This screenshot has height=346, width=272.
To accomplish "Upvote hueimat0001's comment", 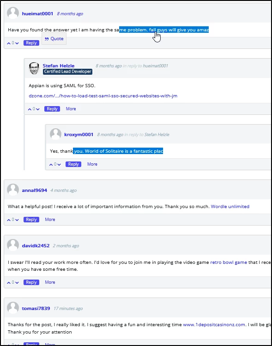I will point(9,43).
